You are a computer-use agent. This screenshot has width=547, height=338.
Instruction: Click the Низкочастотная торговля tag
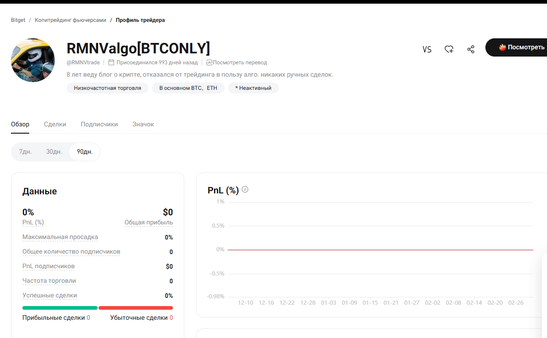coord(108,88)
